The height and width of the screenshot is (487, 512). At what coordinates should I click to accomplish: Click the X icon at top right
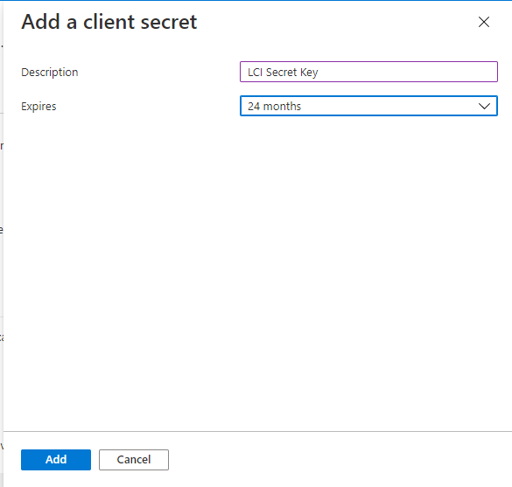[x=484, y=22]
